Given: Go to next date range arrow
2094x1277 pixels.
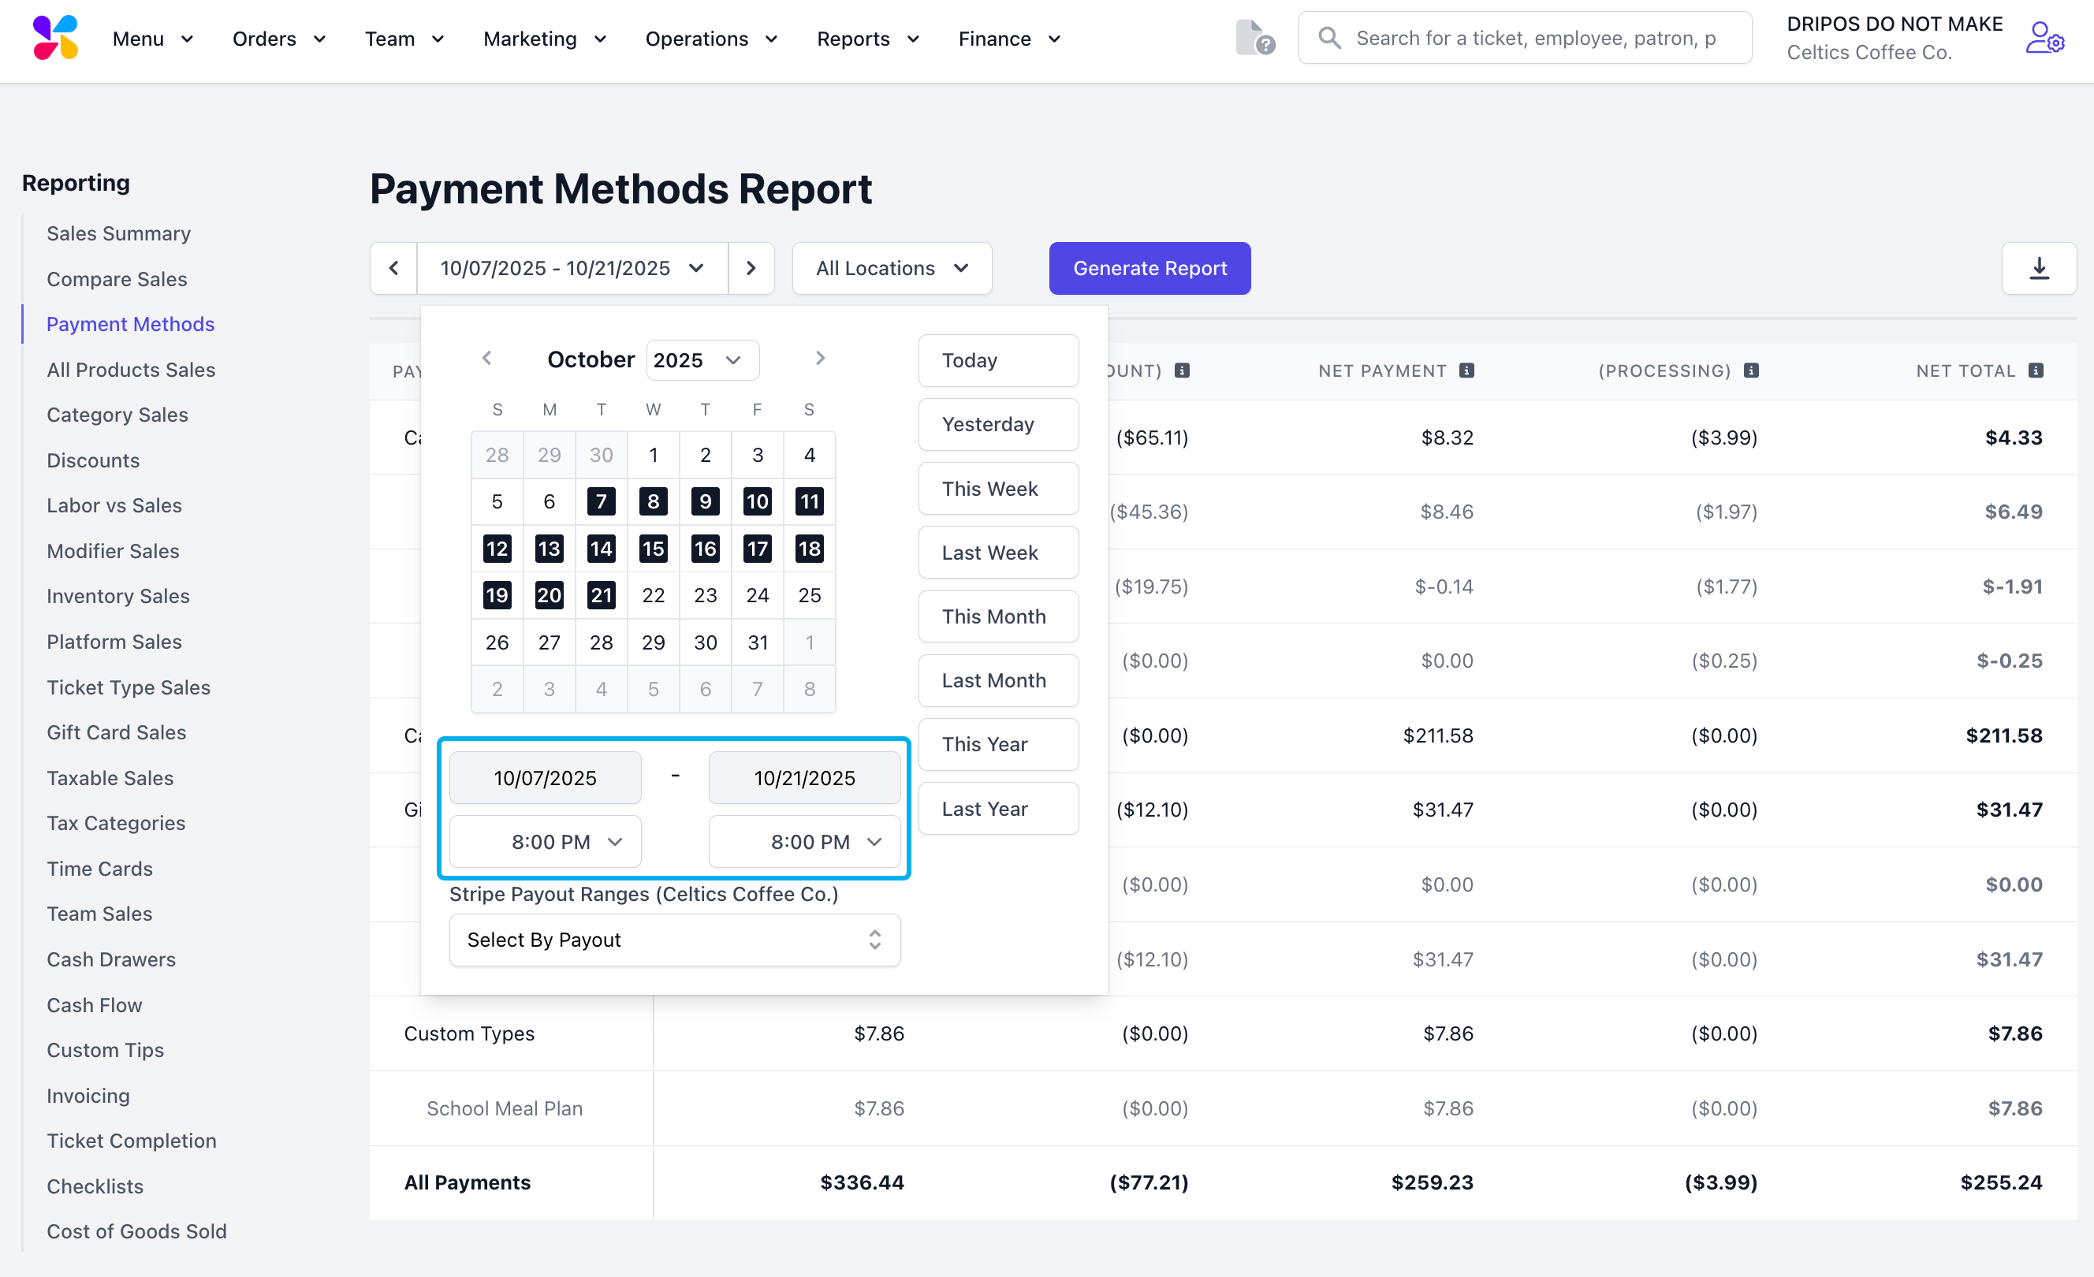Looking at the screenshot, I should coord(751,269).
